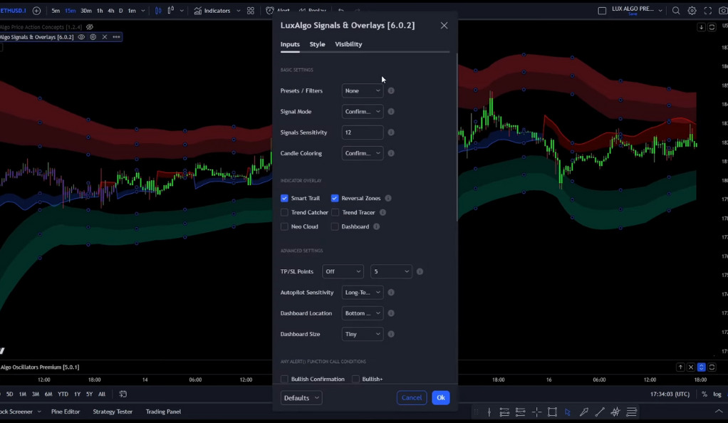Open chart settings gear icon
The image size is (728, 423).
692,10
